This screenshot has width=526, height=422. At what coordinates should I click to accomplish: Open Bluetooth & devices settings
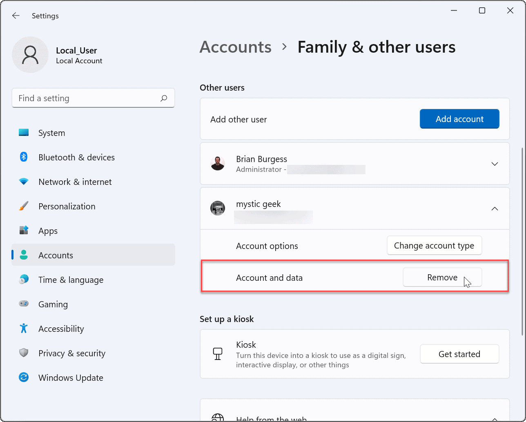pyautogui.click(x=24, y=157)
